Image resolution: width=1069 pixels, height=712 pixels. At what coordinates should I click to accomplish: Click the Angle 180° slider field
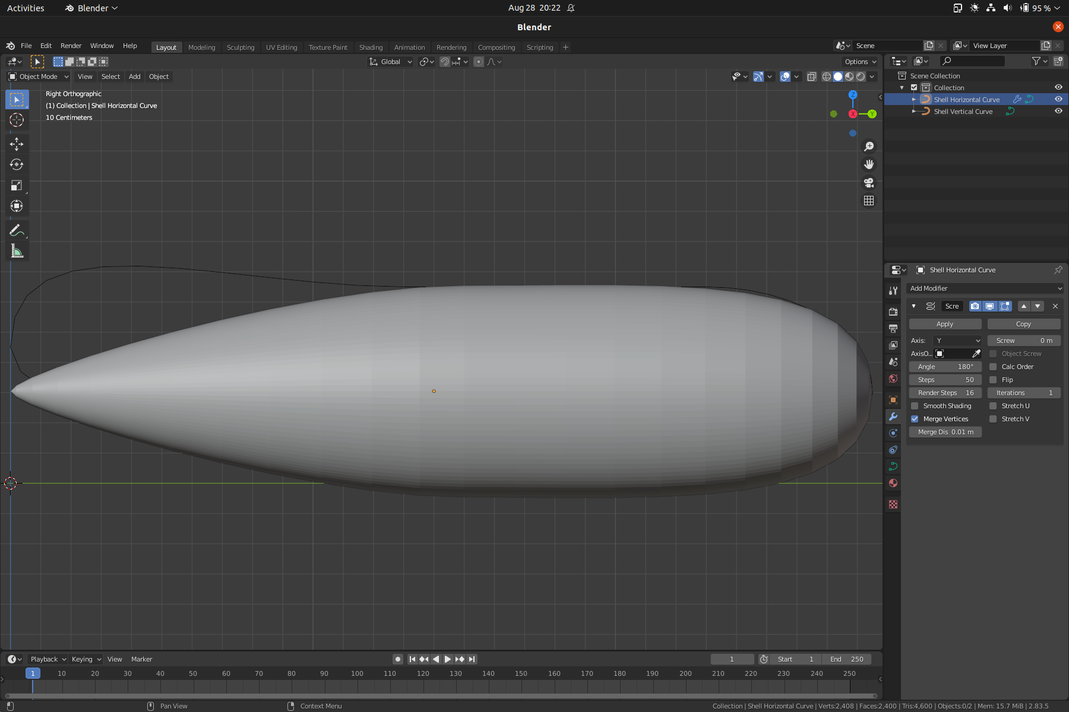(x=945, y=367)
